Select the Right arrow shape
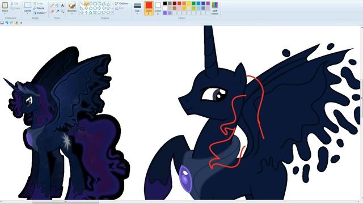Viewport: 363px width, 204px height. (99, 8)
